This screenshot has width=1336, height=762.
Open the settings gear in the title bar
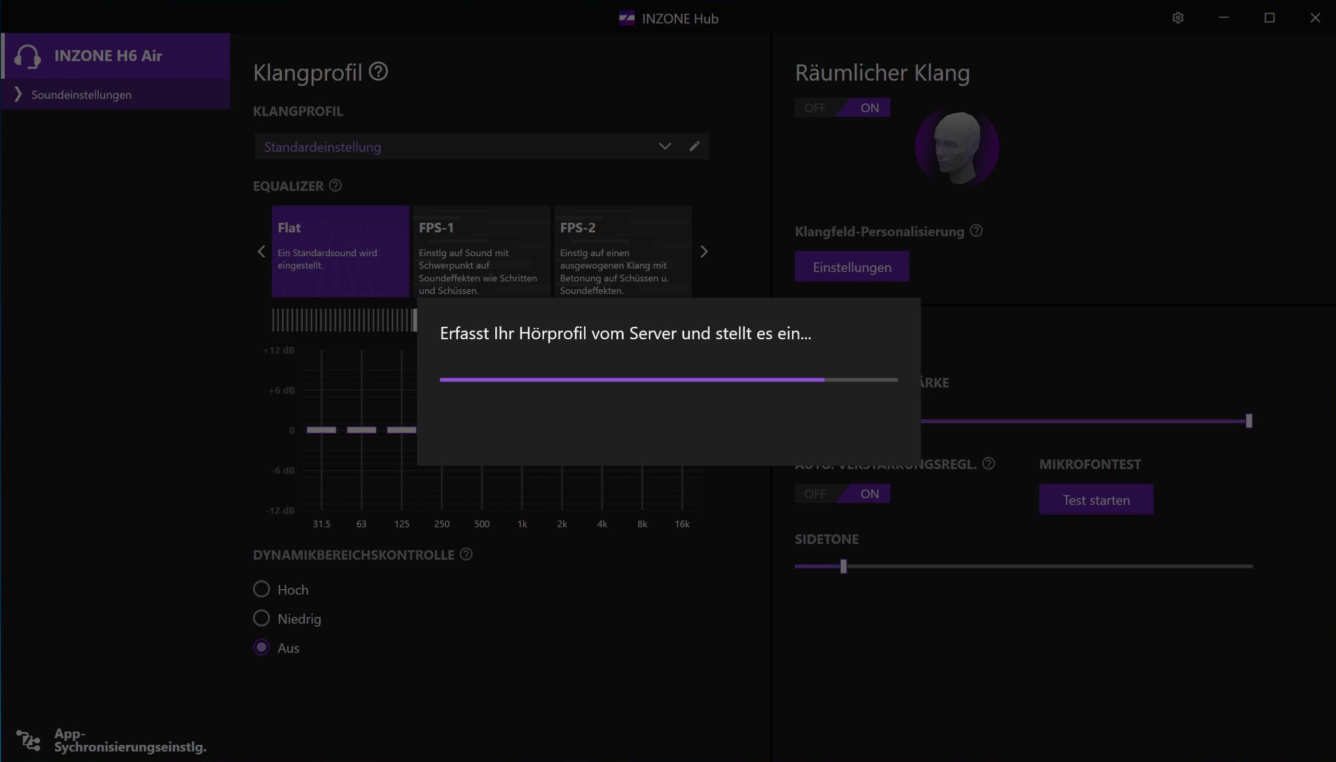1177,18
